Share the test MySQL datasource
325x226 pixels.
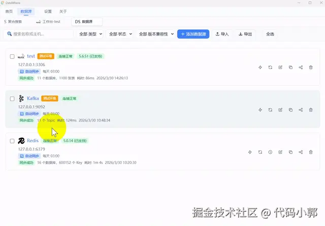click(x=301, y=68)
